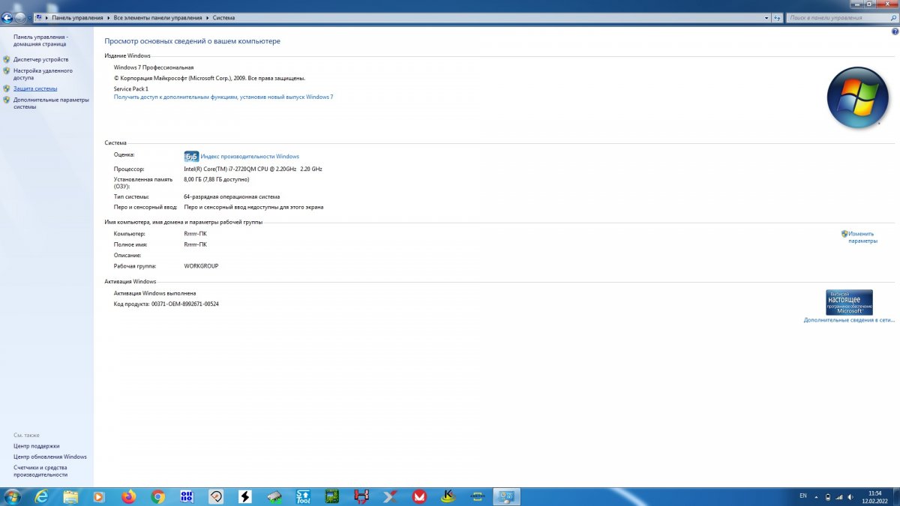Click the blue help question-mark icon

(895, 31)
